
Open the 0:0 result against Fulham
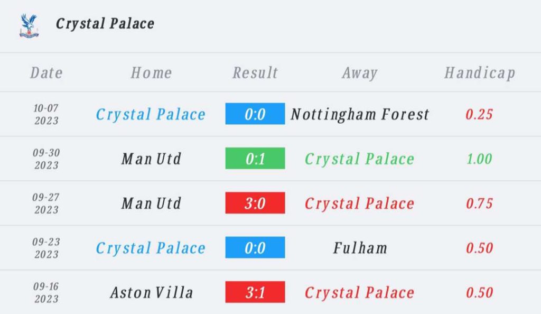pos(255,247)
